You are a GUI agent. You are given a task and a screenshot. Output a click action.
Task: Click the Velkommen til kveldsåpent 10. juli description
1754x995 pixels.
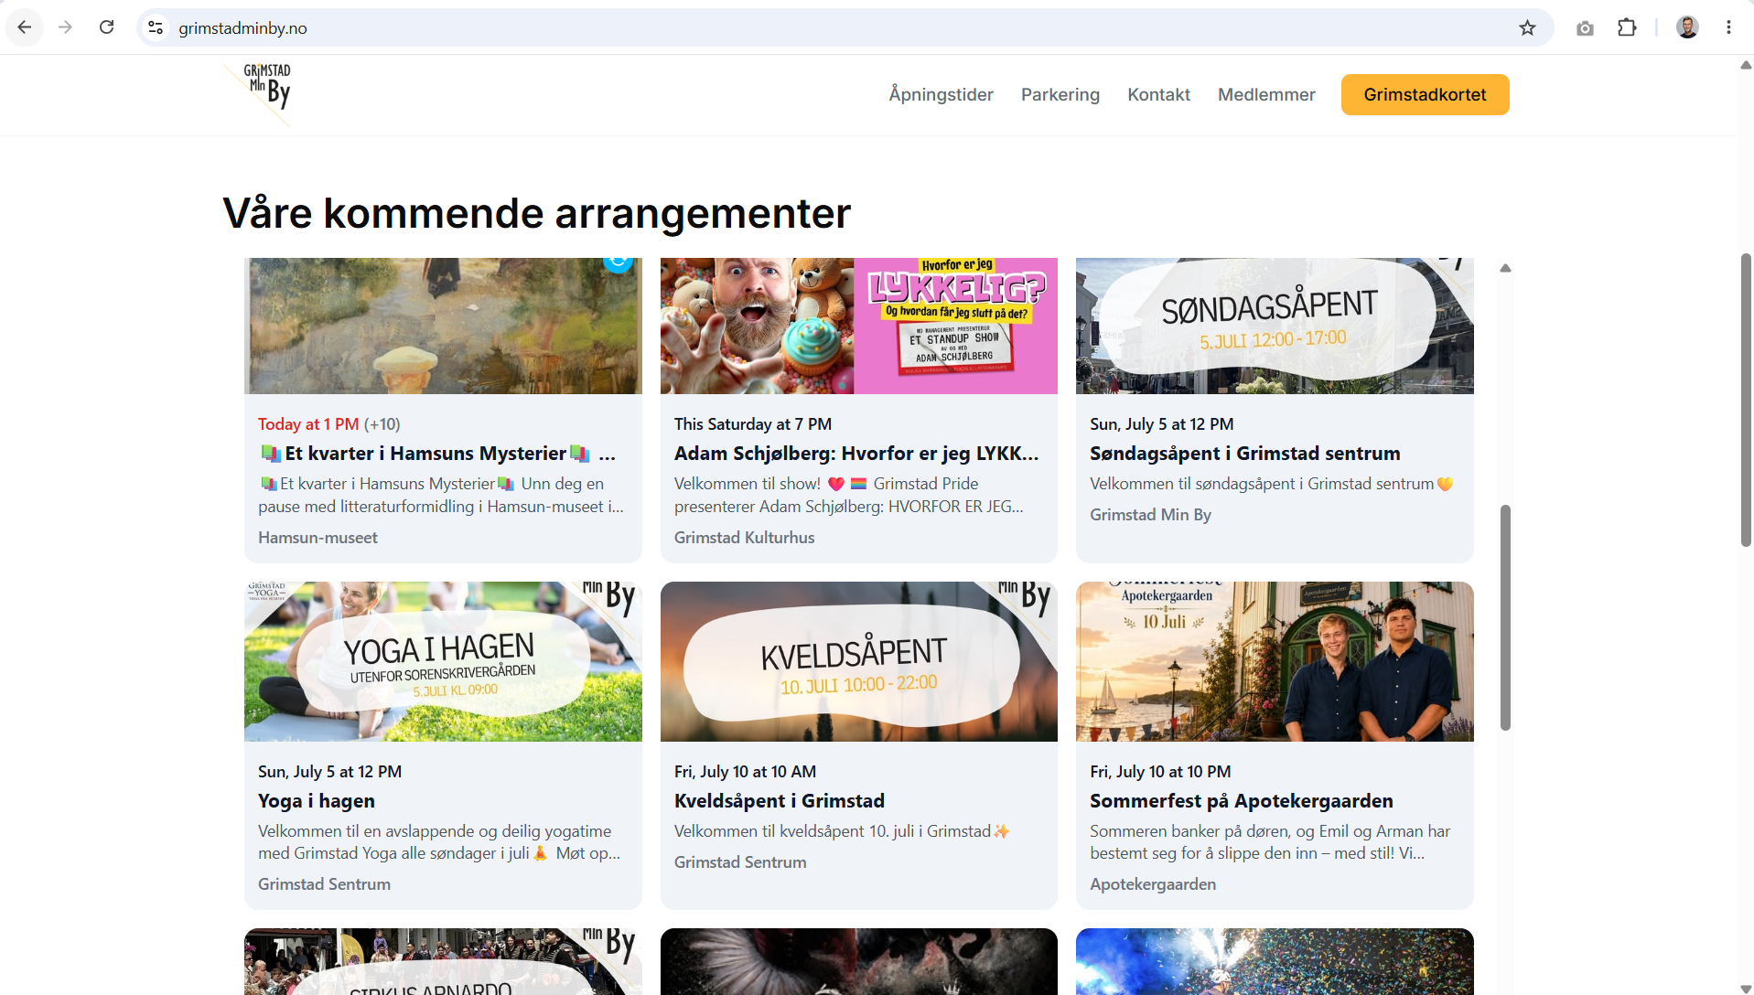click(x=842, y=831)
